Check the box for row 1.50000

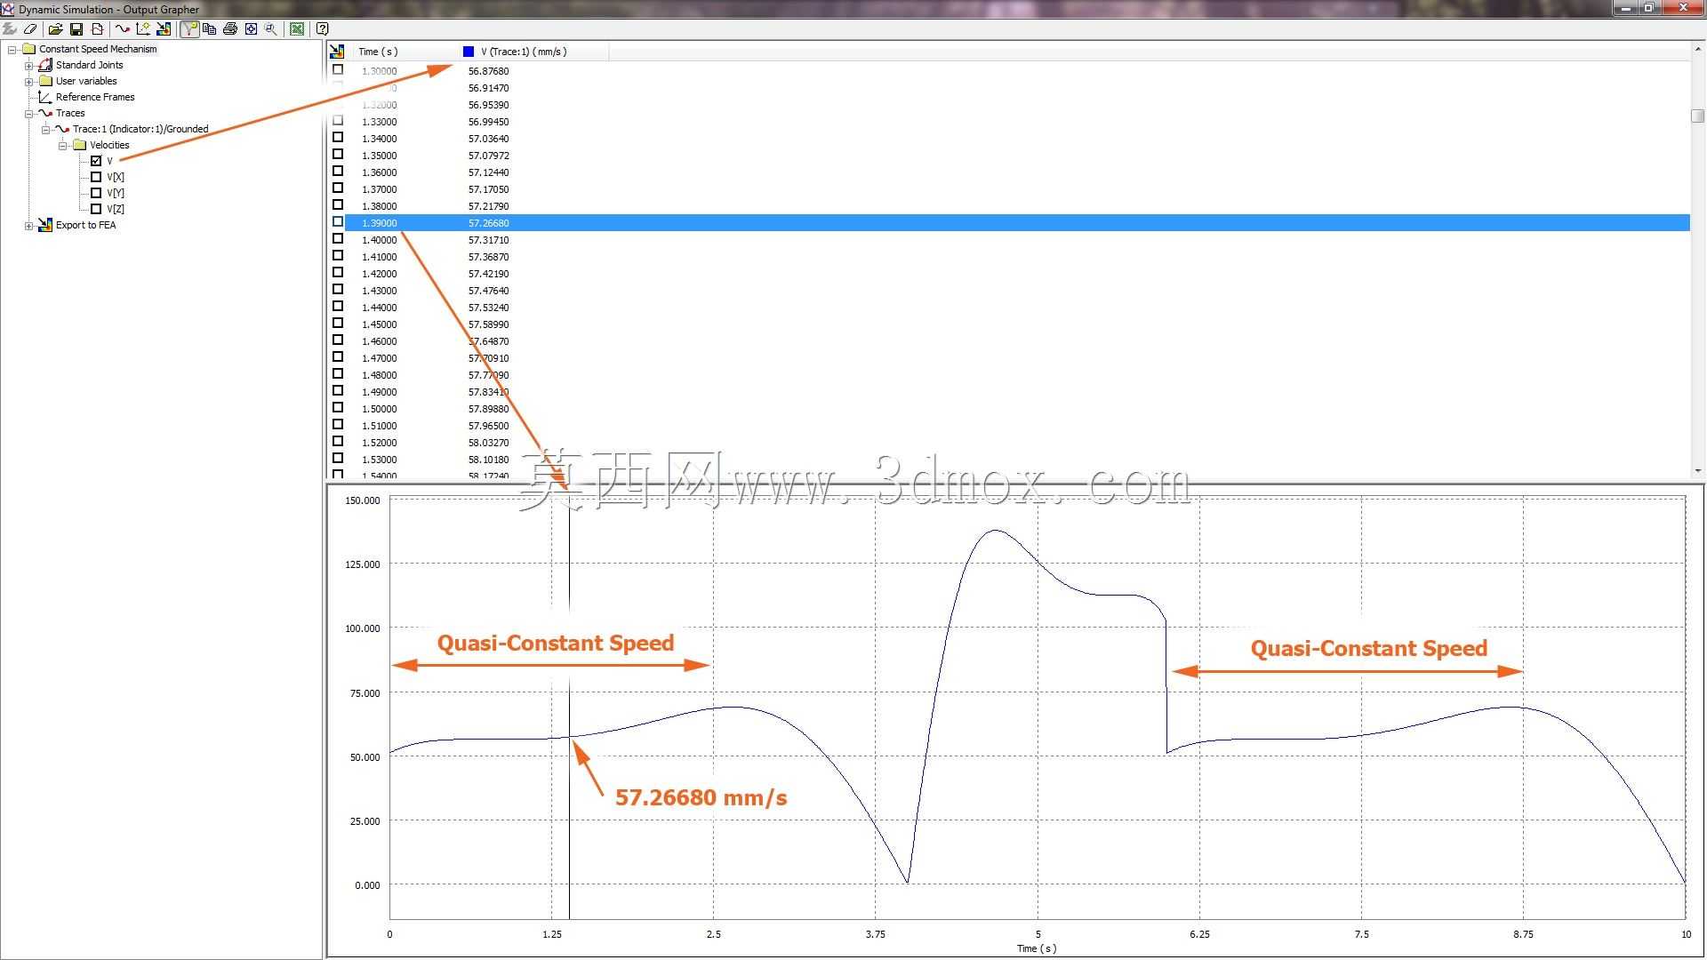click(338, 408)
